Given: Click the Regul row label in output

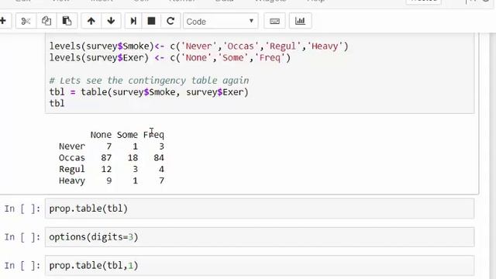Looking at the screenshot, I should [x=72, y=169].
